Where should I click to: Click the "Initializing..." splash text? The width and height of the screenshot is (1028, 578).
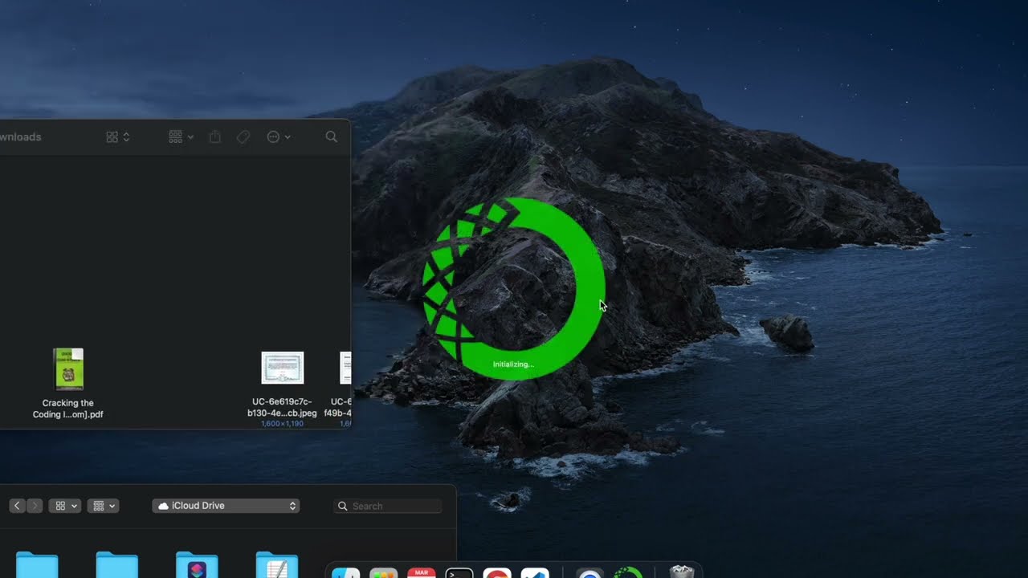[x=513, y=364]
